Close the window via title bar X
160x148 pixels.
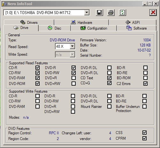pyautogui.click(x=156, y=4)
